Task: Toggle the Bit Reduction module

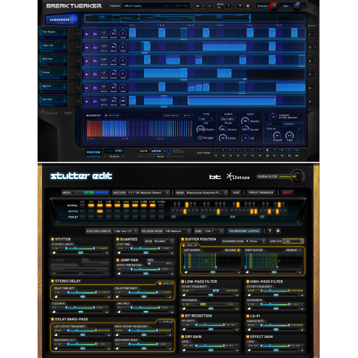Action: (x=183, y=316)
